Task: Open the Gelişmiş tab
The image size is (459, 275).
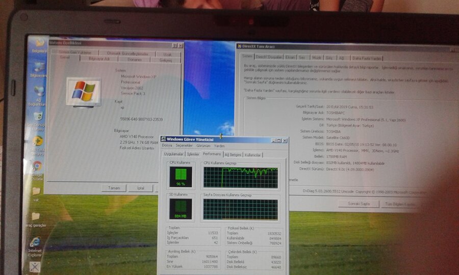Action: click(166, 60)
